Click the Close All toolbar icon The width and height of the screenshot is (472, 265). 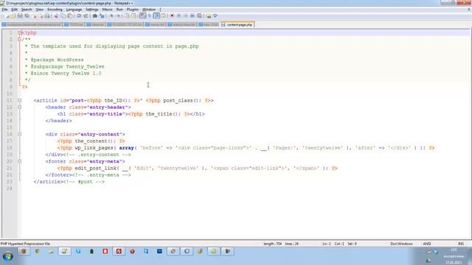point(41,15)
